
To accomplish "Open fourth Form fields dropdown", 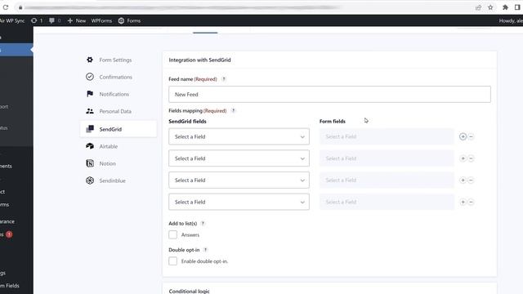I will (x=387, y=202).
